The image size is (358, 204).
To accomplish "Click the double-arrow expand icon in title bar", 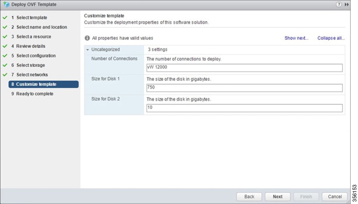I will 347,4.
